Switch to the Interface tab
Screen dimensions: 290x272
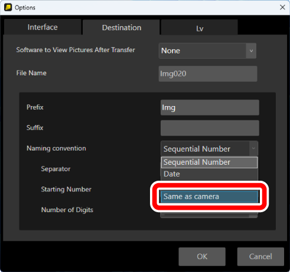point(43,27)
